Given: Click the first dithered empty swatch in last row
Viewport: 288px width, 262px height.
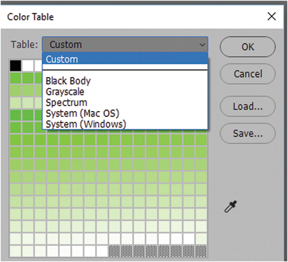Looking at the screenshot, I should [114, 251].
